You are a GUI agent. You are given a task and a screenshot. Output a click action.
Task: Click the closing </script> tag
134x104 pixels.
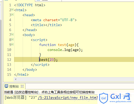click(40, 65)
